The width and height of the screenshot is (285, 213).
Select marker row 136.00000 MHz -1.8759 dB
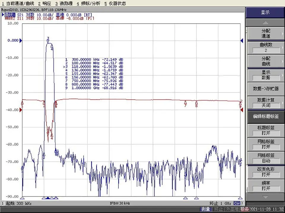click(x=94, y=70)
